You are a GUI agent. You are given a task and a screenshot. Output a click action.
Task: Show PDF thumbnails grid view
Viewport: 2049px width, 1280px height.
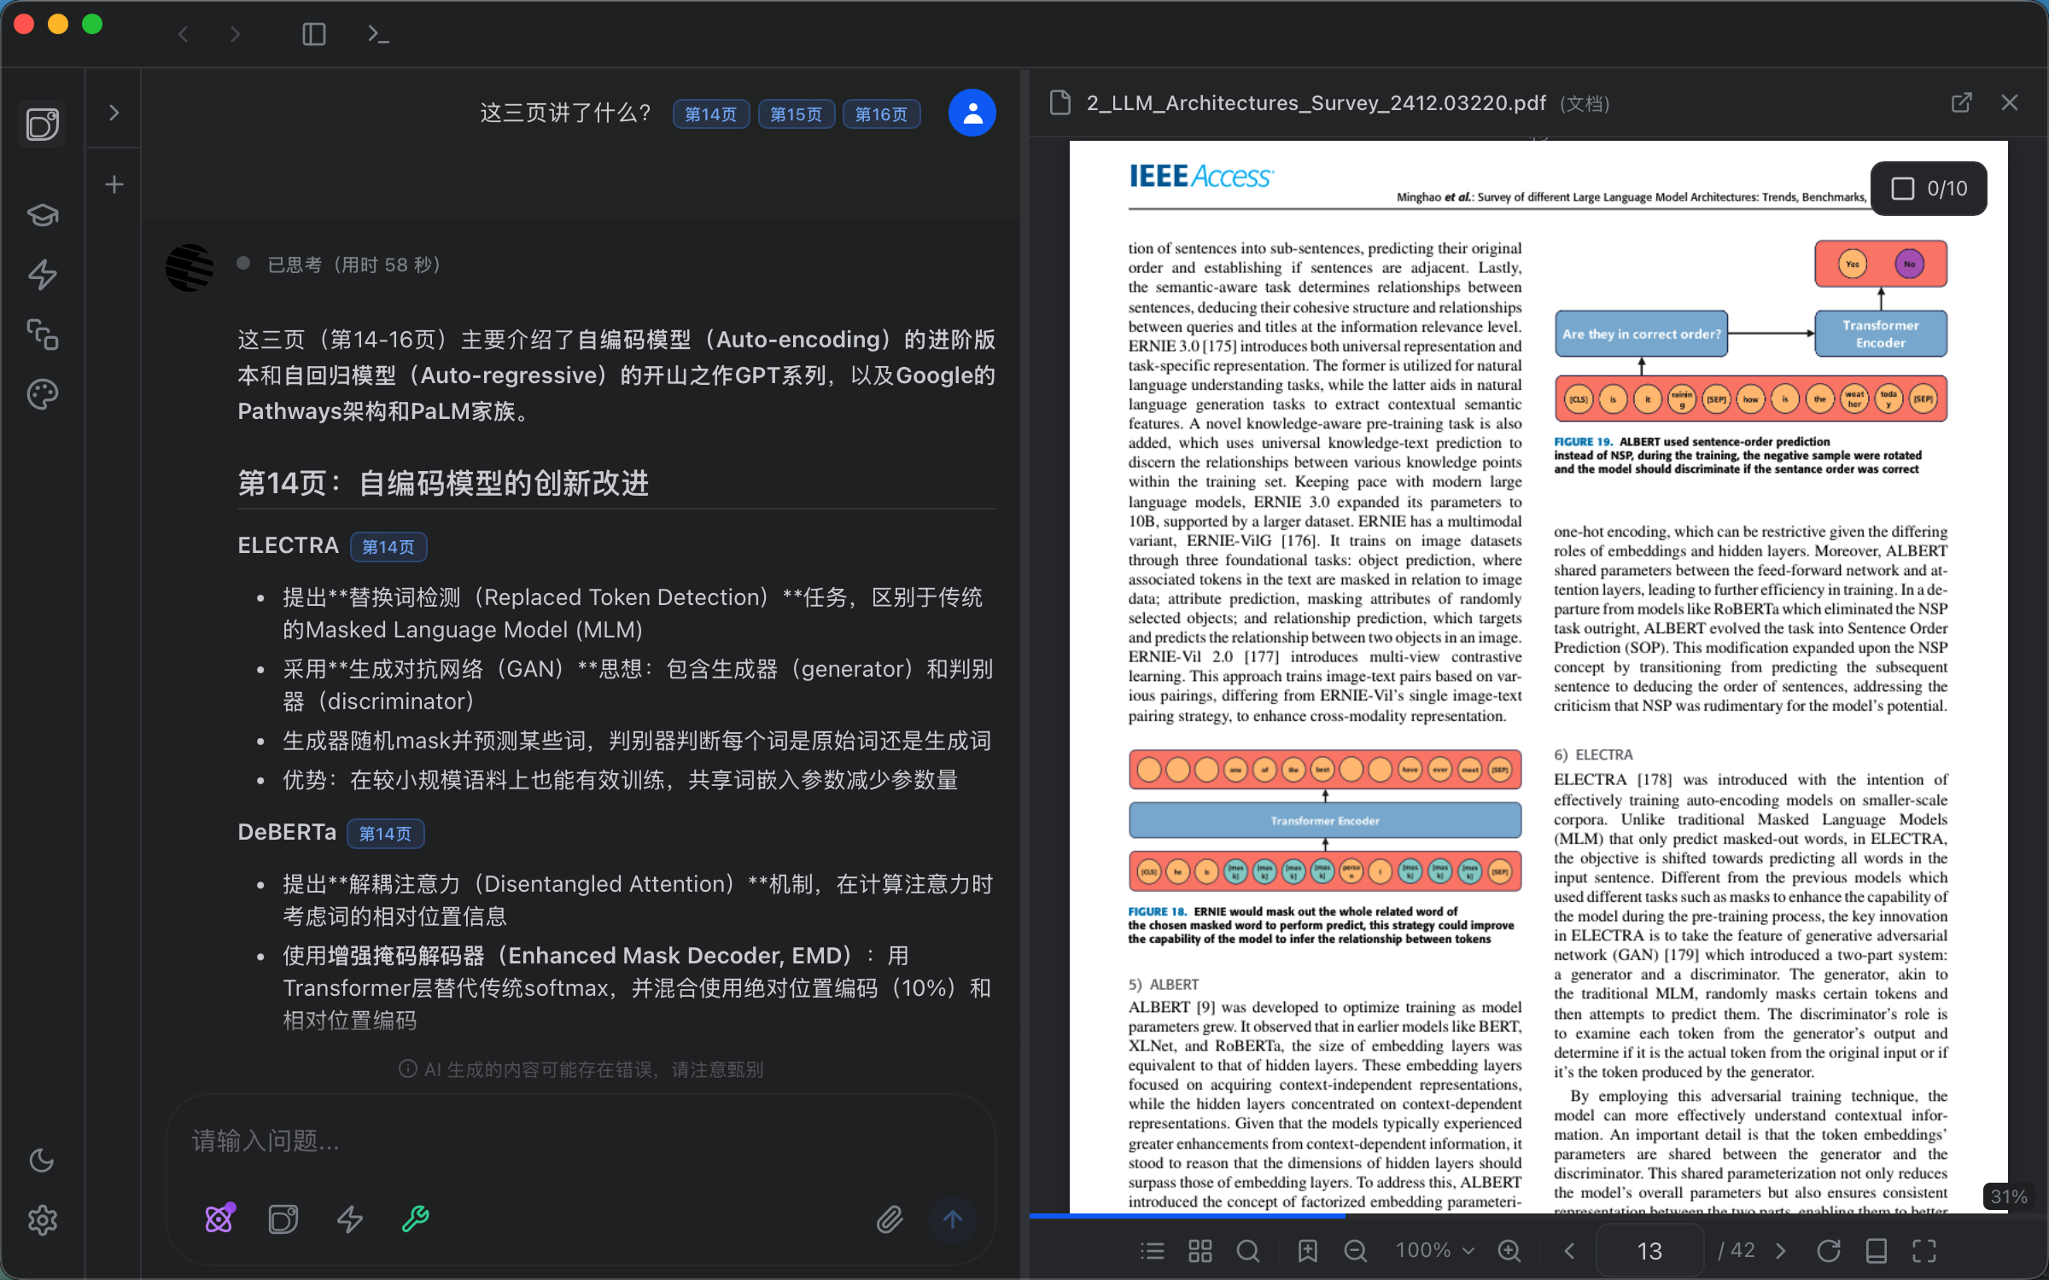coord(1200,1251)
